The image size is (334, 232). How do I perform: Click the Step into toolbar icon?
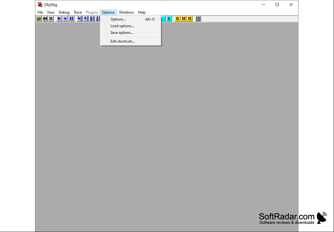tap(80, 19)
